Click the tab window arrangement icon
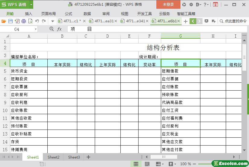The height and width of the screenshot is (167, 249). click(x=214, y=21)
